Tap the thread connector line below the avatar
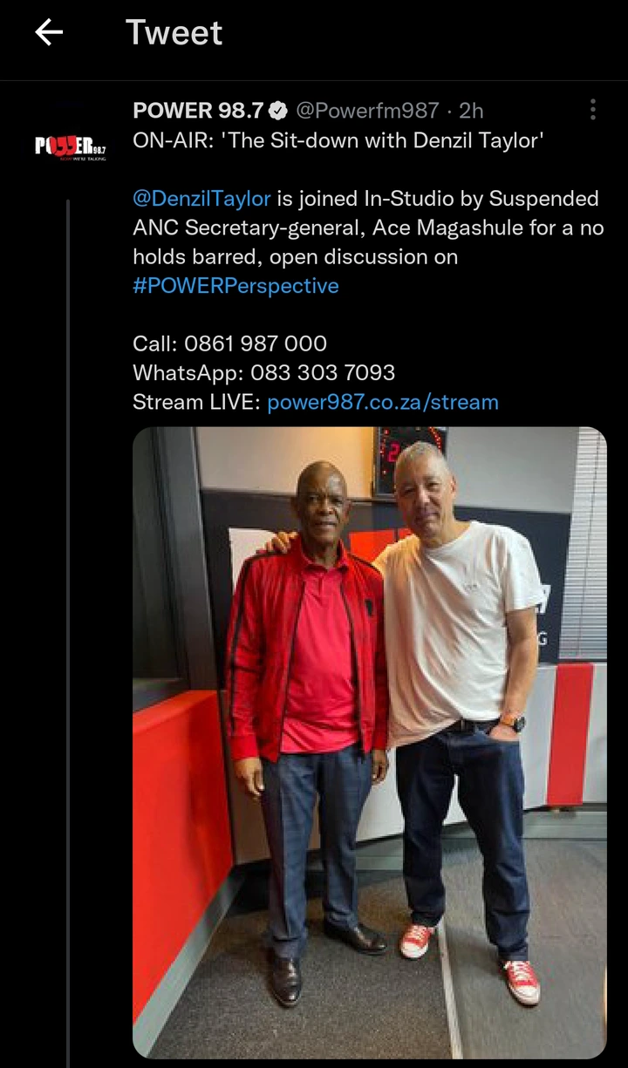The image size is (628, 1068). (x=68, y=633)
